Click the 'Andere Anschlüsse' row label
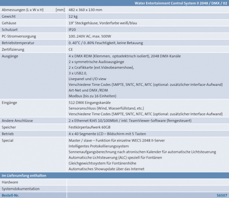This screenshot has width=229, height=198. (17, 121)
